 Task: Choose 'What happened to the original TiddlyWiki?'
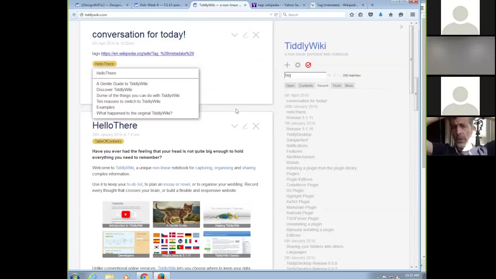tap(134, 113)
